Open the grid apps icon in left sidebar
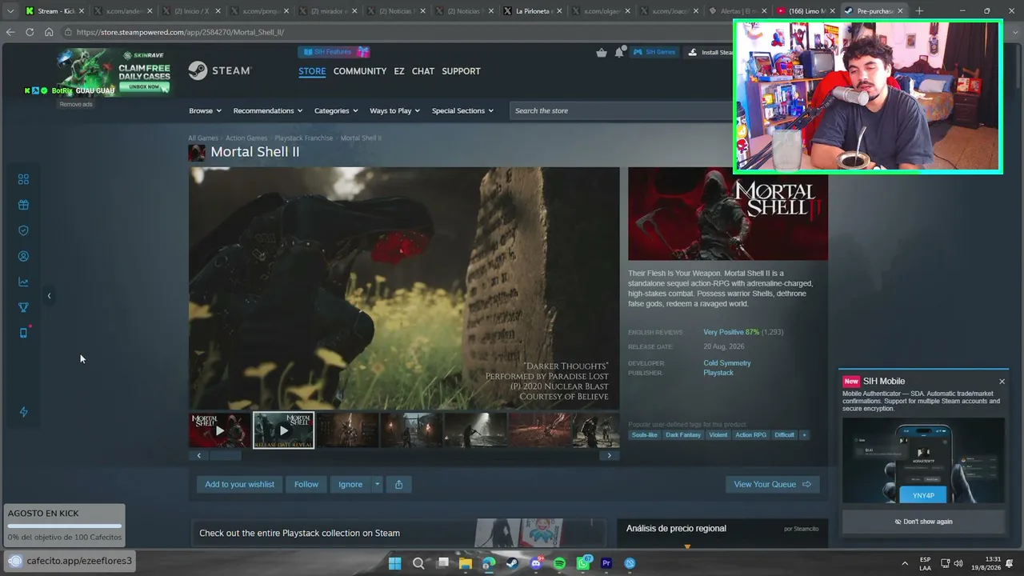The image size is (1024, 576). [23, 179]
